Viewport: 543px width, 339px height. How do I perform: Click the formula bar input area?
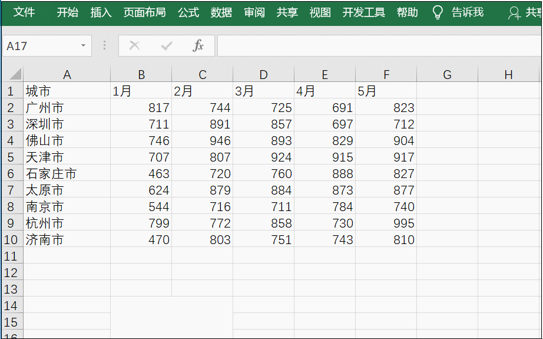pyautogui.click(x=379, y=45)
